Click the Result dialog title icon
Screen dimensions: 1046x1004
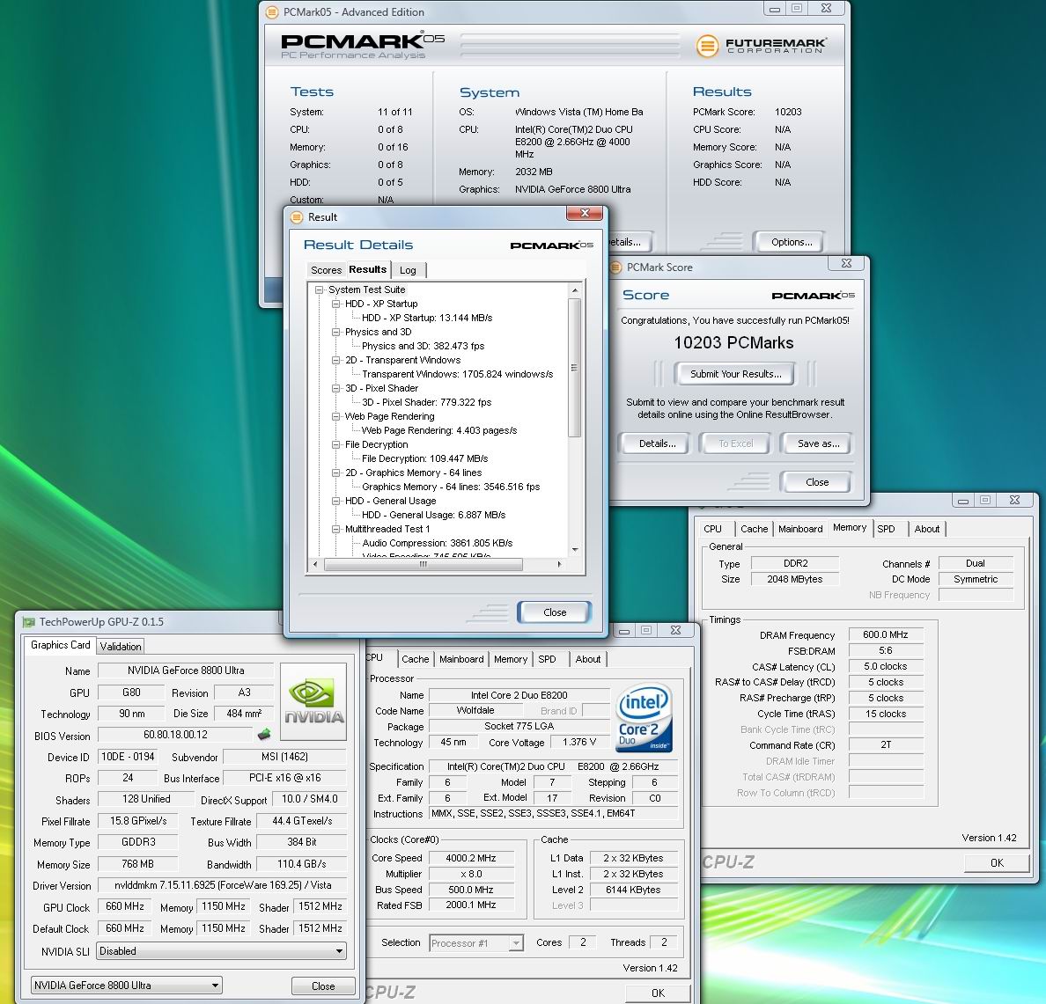pos(297,217)
